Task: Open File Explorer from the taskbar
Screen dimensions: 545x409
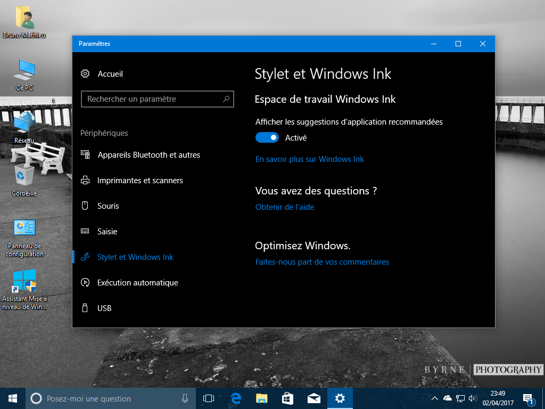Action: tap(262, 398)
